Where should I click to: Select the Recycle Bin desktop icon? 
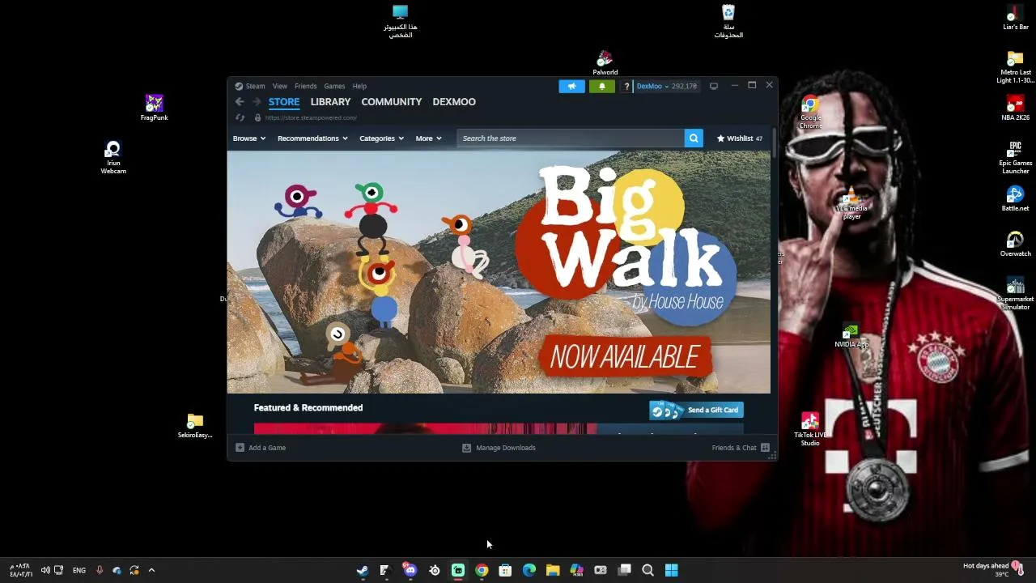click(x=728, y=22)
